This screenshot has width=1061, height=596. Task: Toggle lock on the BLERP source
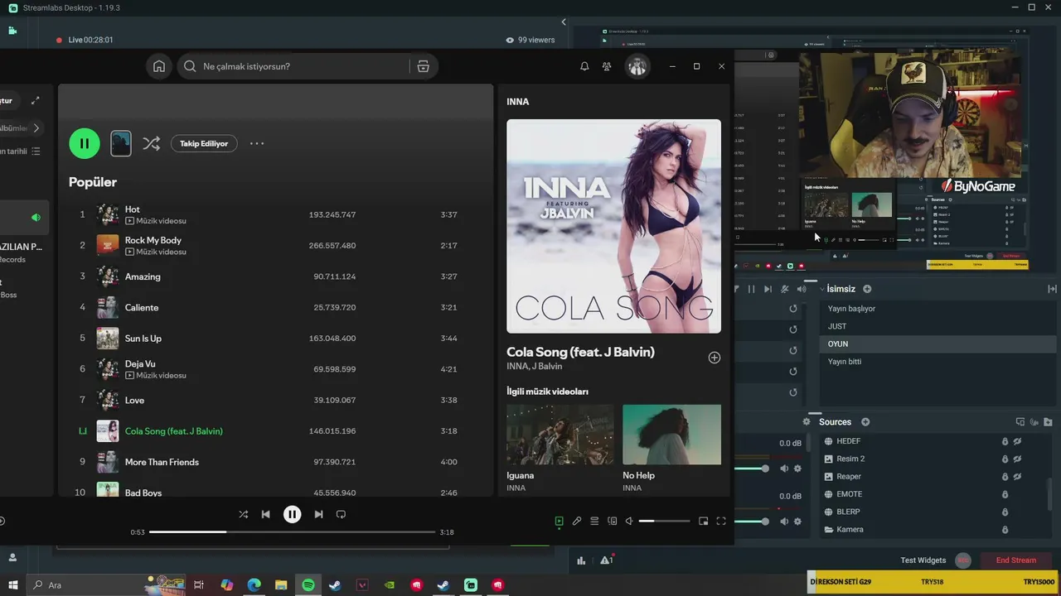click(x=1005, y=512)
